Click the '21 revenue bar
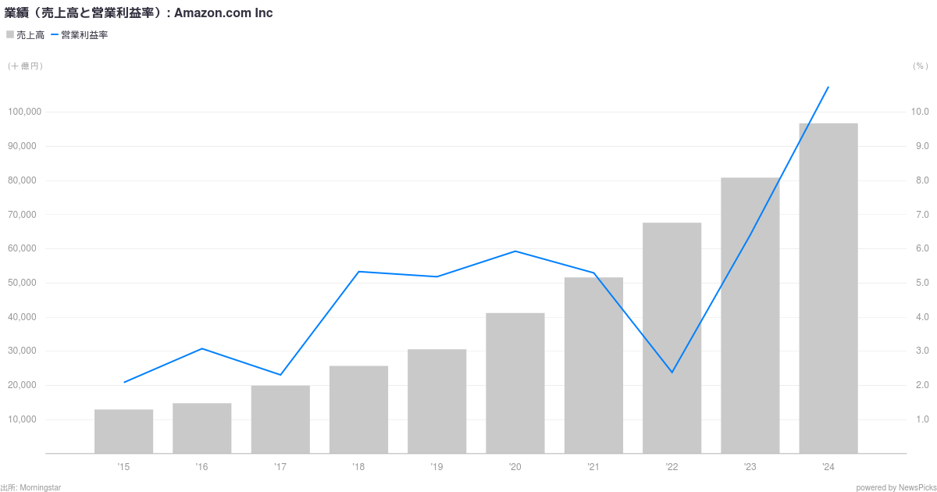The image size is (937, 492). (593, 365)
